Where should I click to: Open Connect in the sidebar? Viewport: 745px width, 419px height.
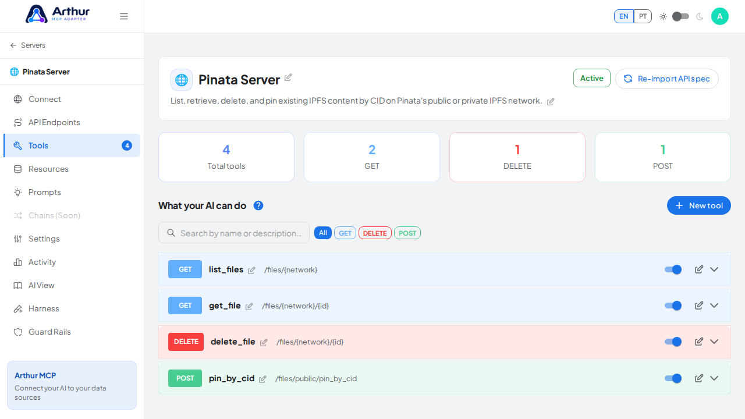[x=72, y=99]
